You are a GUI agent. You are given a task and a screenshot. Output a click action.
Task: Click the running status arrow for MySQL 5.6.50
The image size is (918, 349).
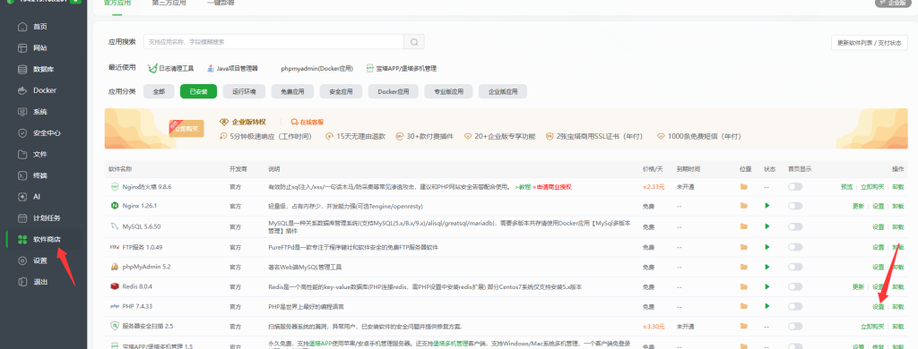(767, 226)
